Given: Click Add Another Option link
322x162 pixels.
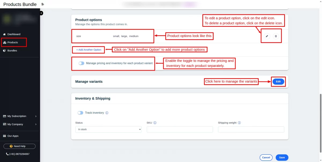Looking at the screenshot, I should coord(88,50).
